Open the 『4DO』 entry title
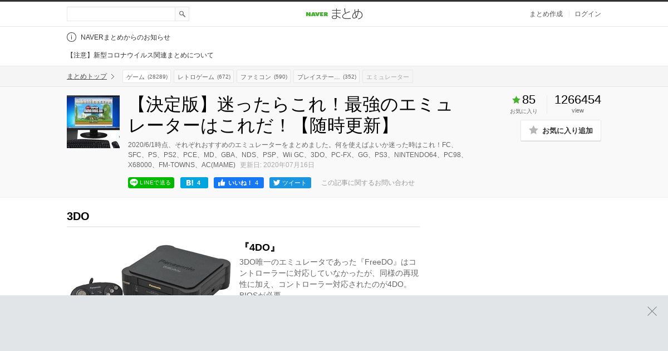The height and width of the screenshot is (351, 668). (259, 247)
